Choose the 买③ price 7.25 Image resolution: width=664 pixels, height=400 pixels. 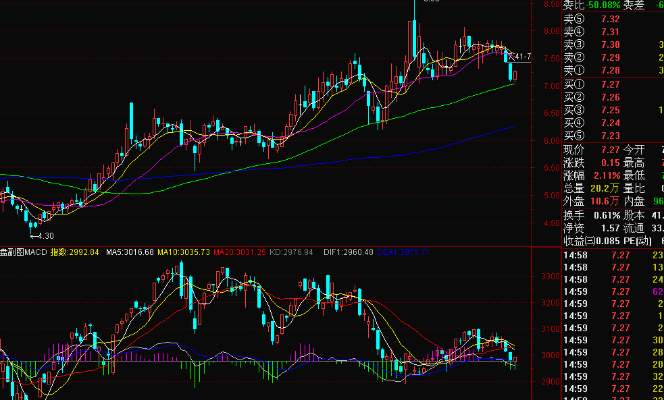[610, 110]
